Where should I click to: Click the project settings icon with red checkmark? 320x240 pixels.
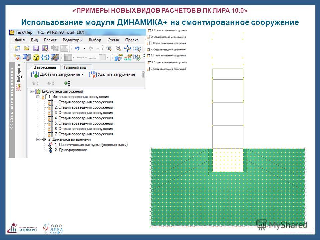(x=17, y=58)
